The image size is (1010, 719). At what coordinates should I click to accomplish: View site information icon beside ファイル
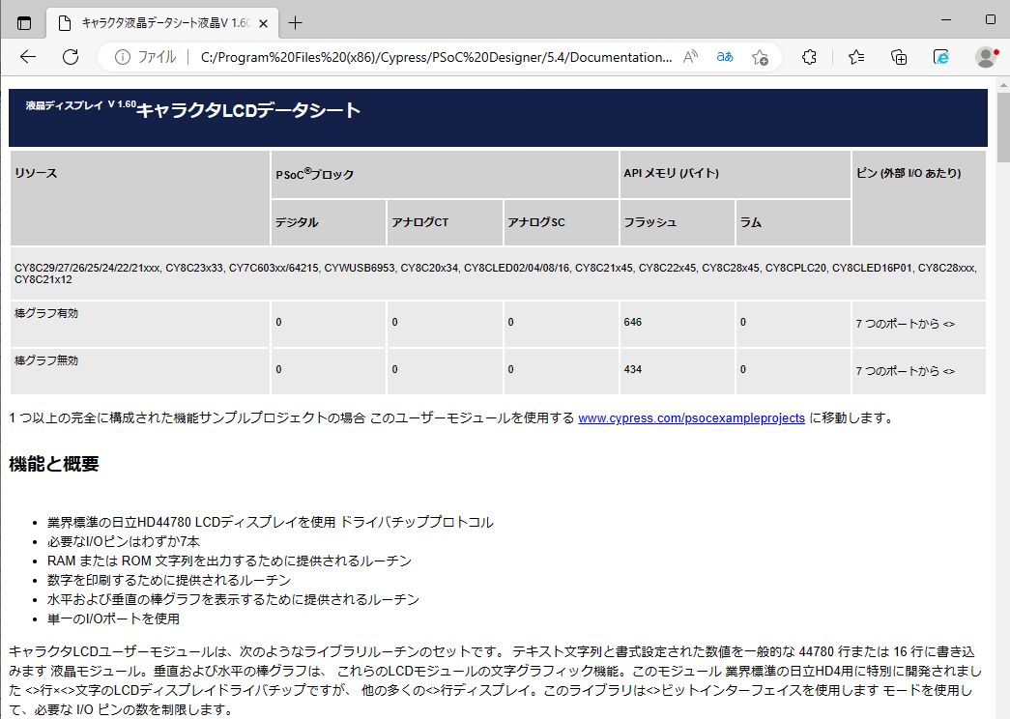pos(122,57)
